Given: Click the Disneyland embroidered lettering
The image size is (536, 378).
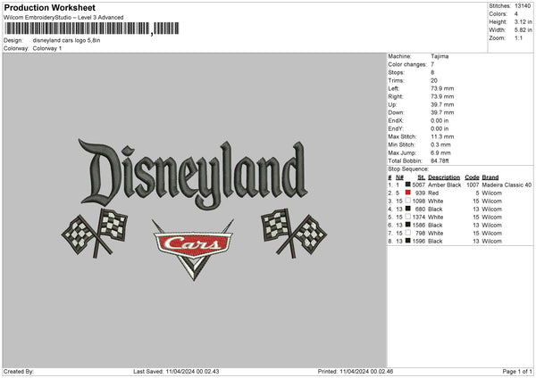Looking at the screenshot, I should coord(193,174).
